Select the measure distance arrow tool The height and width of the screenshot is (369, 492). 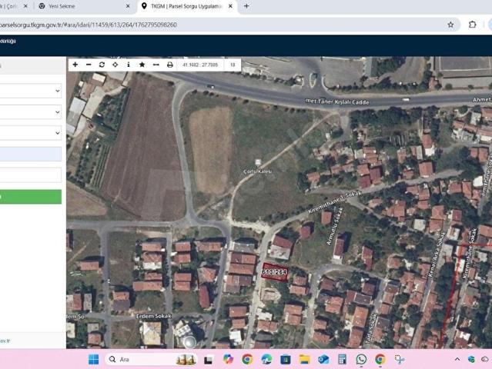156,65
